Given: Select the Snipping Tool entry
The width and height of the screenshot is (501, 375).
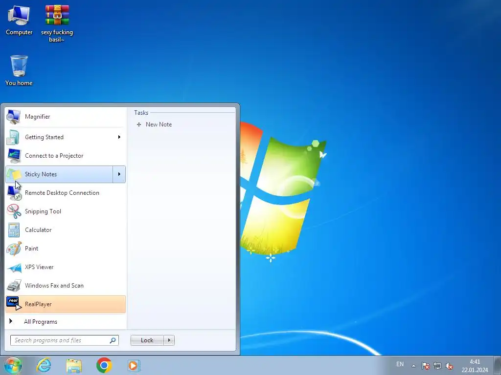Looking at the screenshot, I should [x=66, y=211].
